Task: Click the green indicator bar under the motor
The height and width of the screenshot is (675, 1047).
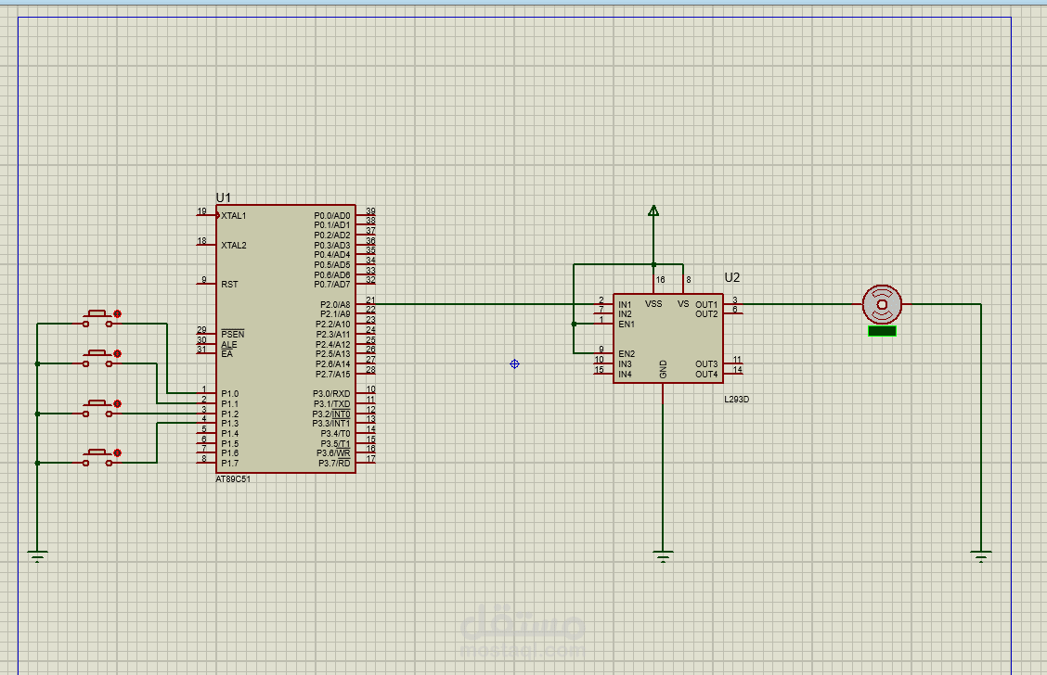Action: 882,331
